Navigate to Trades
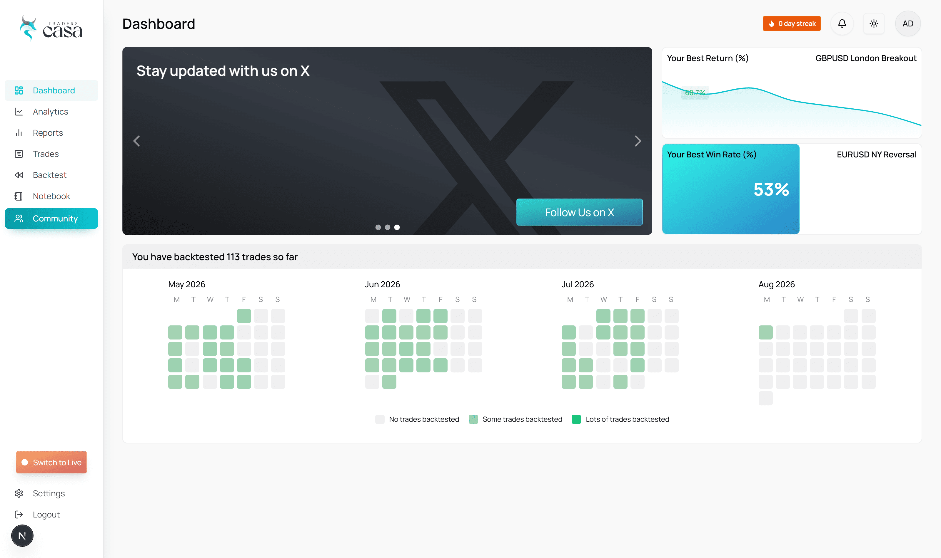This screenshot has height=558, width=941. click(x=51, y=154)
